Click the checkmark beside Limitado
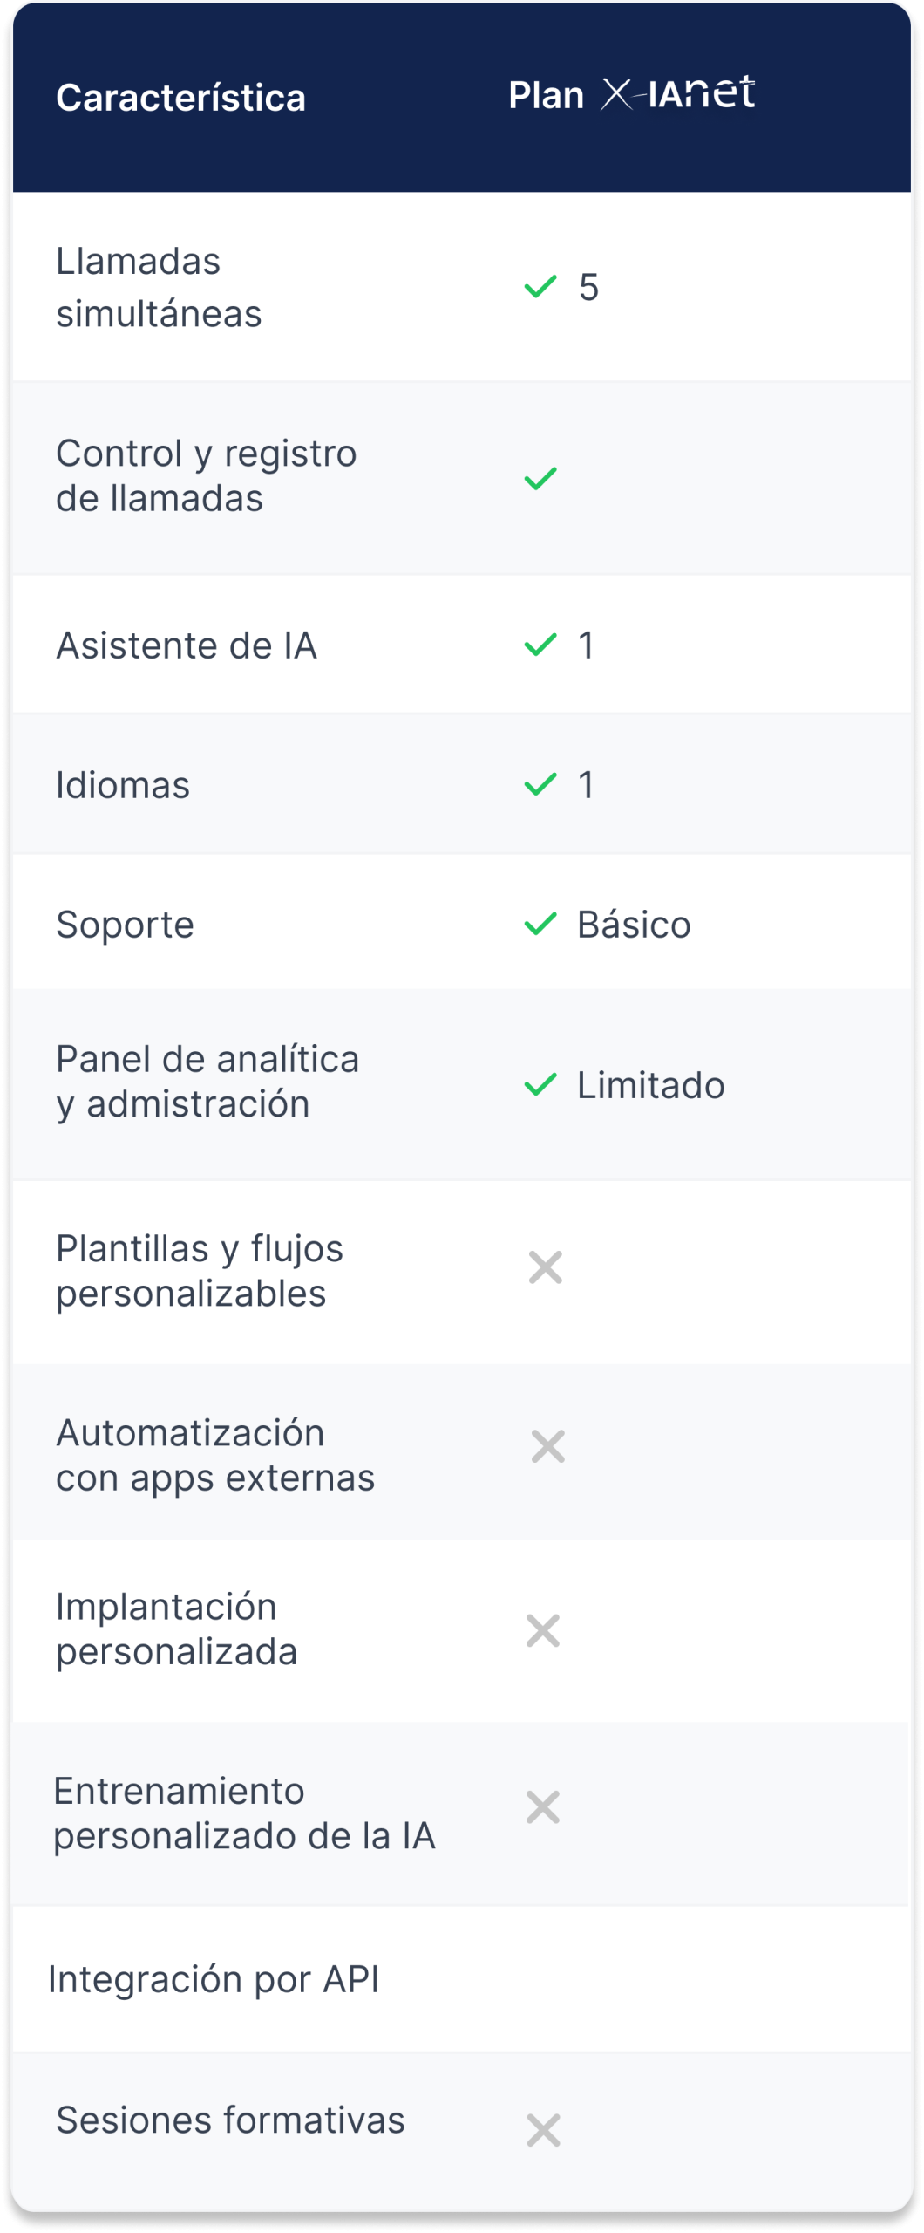924x2233 pixels. (x=540, y=1085)
